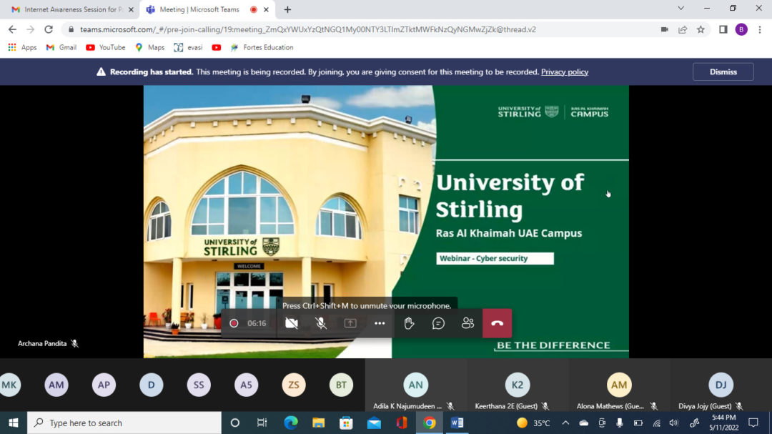Image resolution: width=772 pixels, height=434 pixels.
Task: Go back to the previous page
Action: pyautogui.click(x=12, y=29)
